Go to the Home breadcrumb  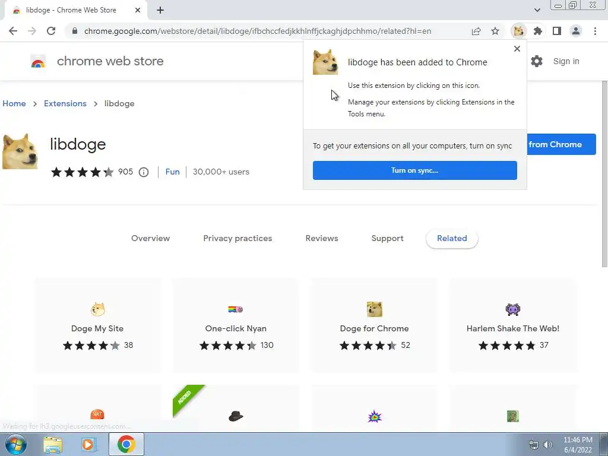click(14, 103)
